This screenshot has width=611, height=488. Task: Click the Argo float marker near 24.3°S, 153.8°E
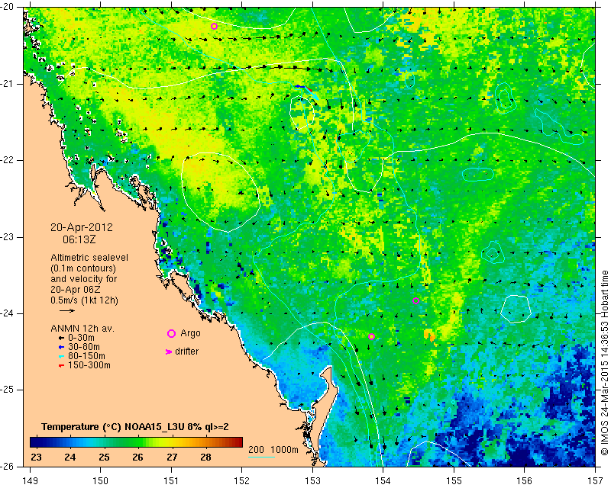(371, 336)
